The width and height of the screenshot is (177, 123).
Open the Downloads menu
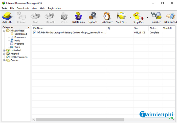click(23, 8)
